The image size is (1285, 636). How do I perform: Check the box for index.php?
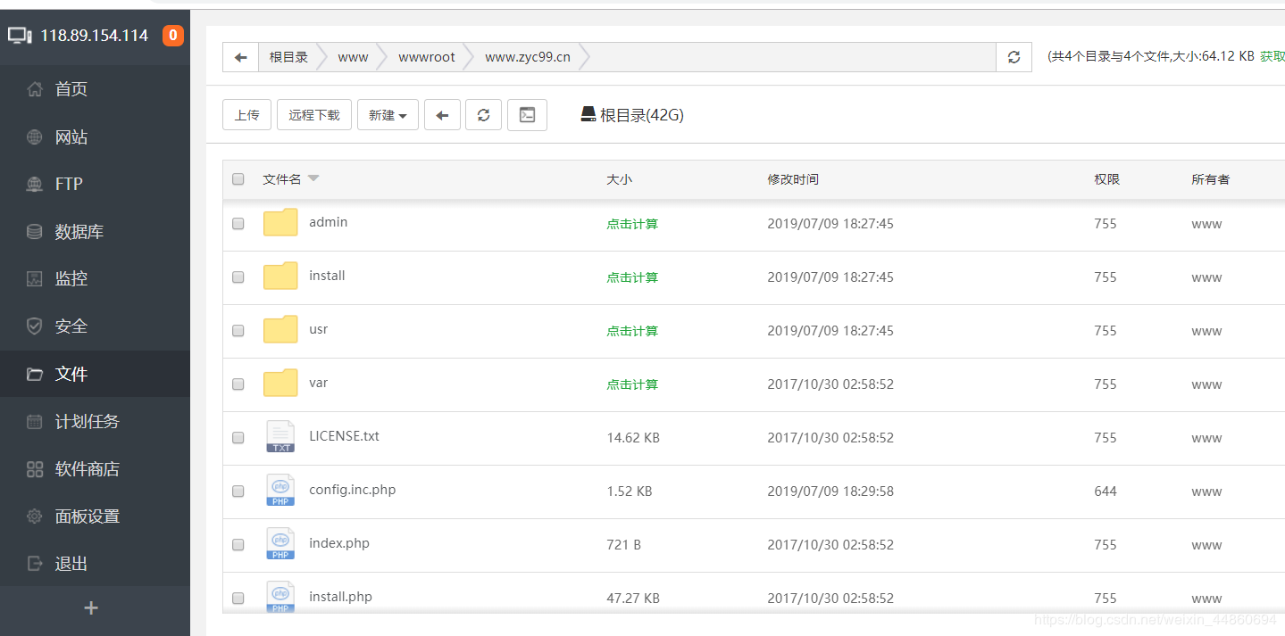238,545
